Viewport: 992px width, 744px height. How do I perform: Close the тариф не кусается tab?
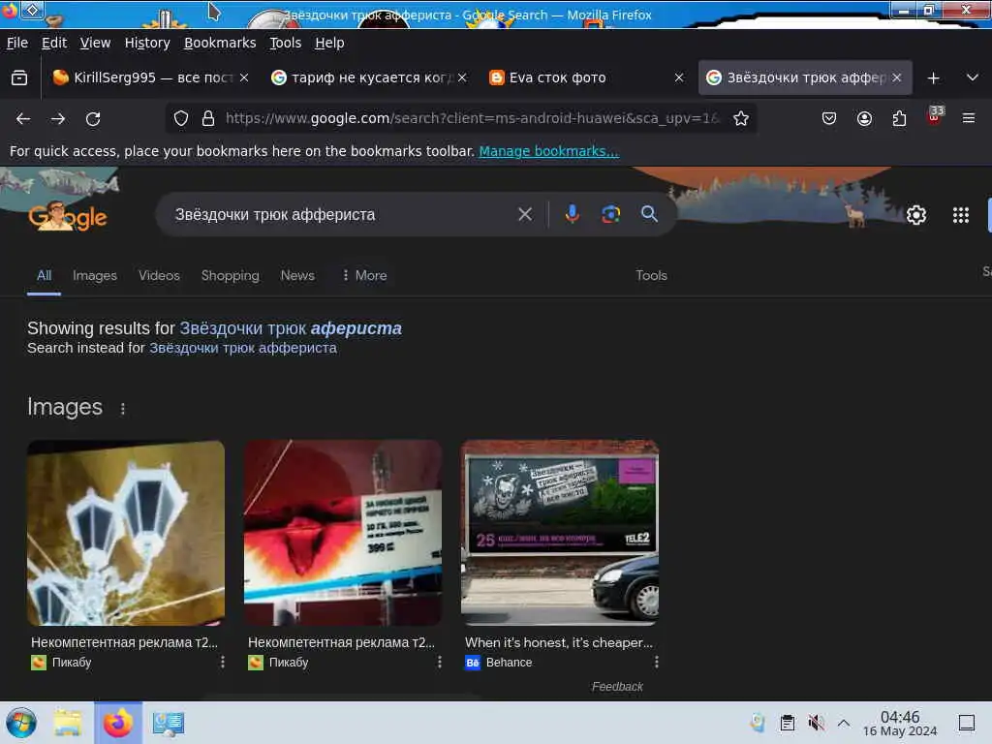[462, 77]
